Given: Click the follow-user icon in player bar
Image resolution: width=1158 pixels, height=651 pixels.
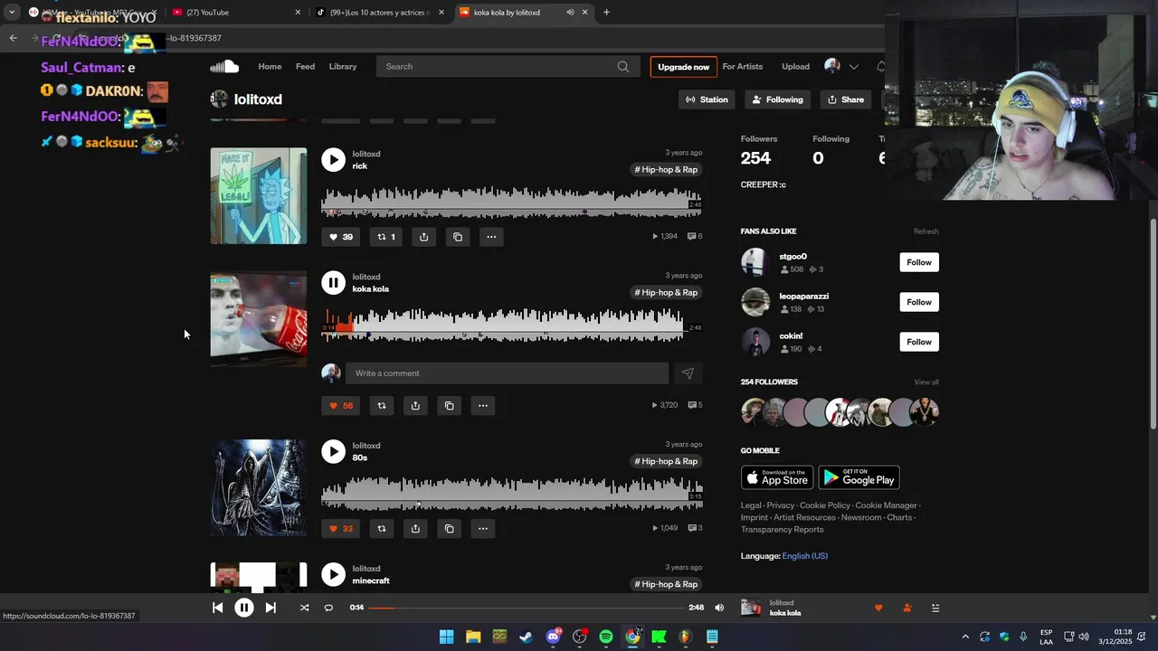Looking at the screenshot, I should tap(906, 608).
